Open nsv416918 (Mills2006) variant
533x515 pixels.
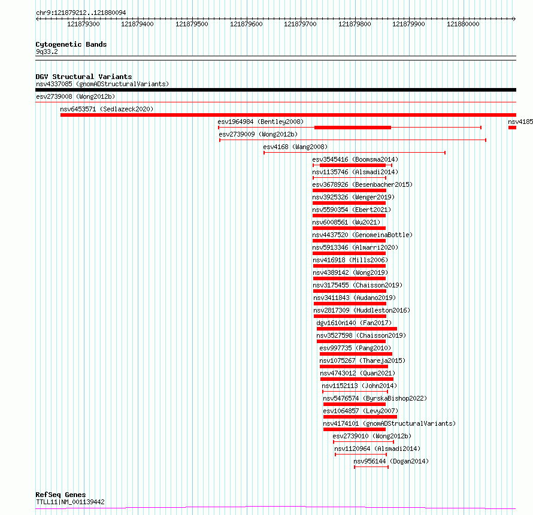point(350,260)
